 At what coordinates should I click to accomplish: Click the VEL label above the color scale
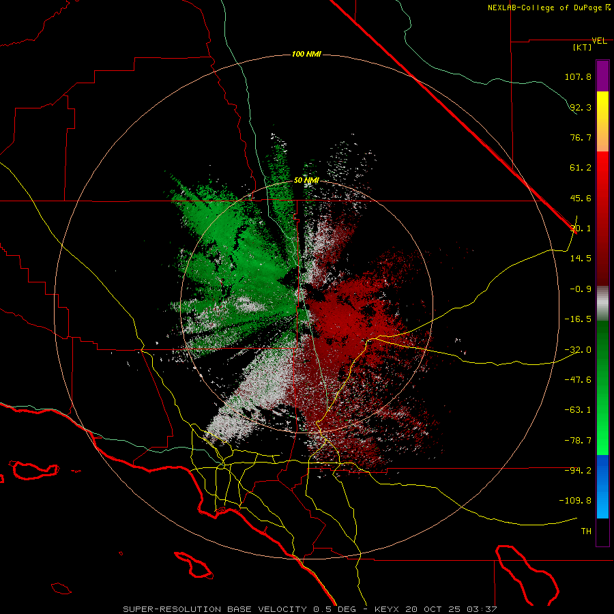pyautogui.click(x=599, y=41)
